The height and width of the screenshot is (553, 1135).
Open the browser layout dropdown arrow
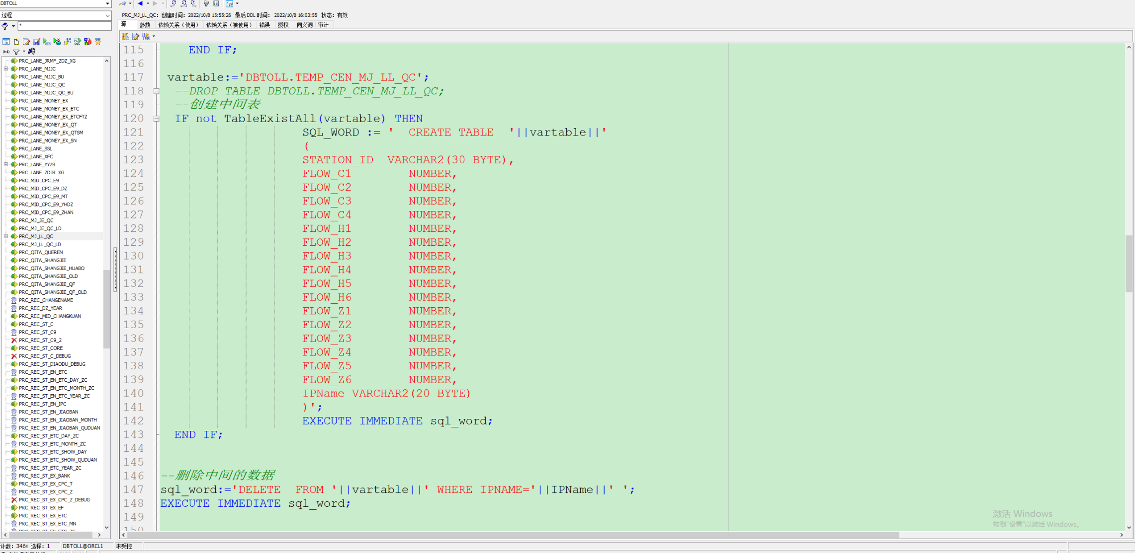[x=237, y=3]
